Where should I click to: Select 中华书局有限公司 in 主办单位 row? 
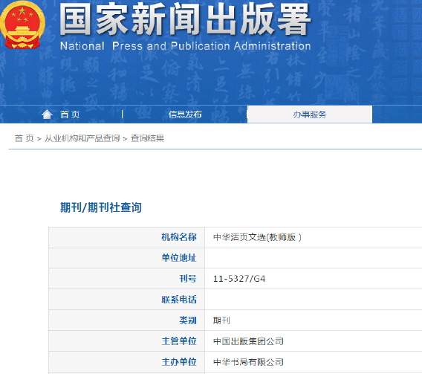248,362
